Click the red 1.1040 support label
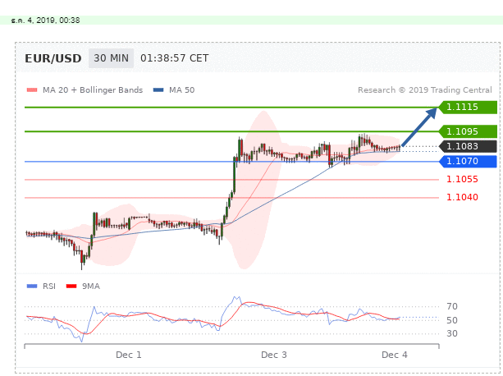503x376 pixels. click(x=462, y=197)
